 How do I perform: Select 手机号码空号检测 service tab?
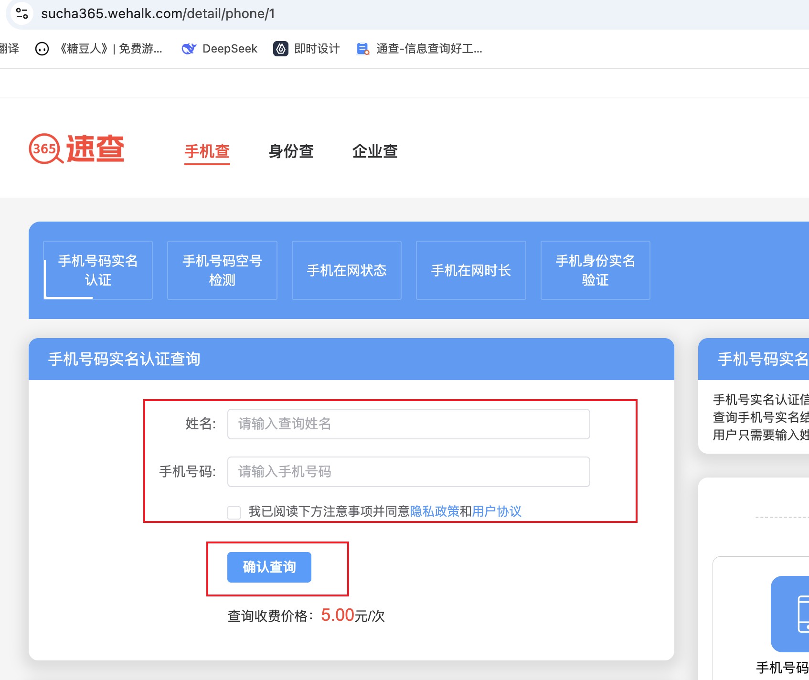pyautogui.click(x=222, y=270)
